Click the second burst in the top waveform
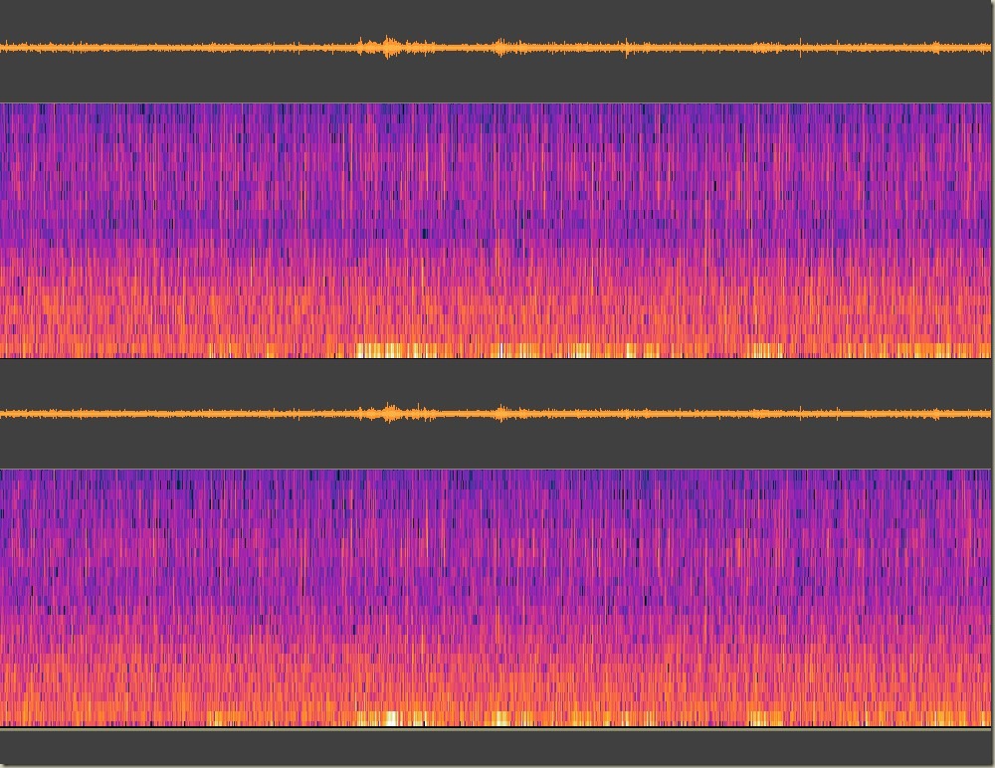The image size is (995, 768). click(499, 47)
